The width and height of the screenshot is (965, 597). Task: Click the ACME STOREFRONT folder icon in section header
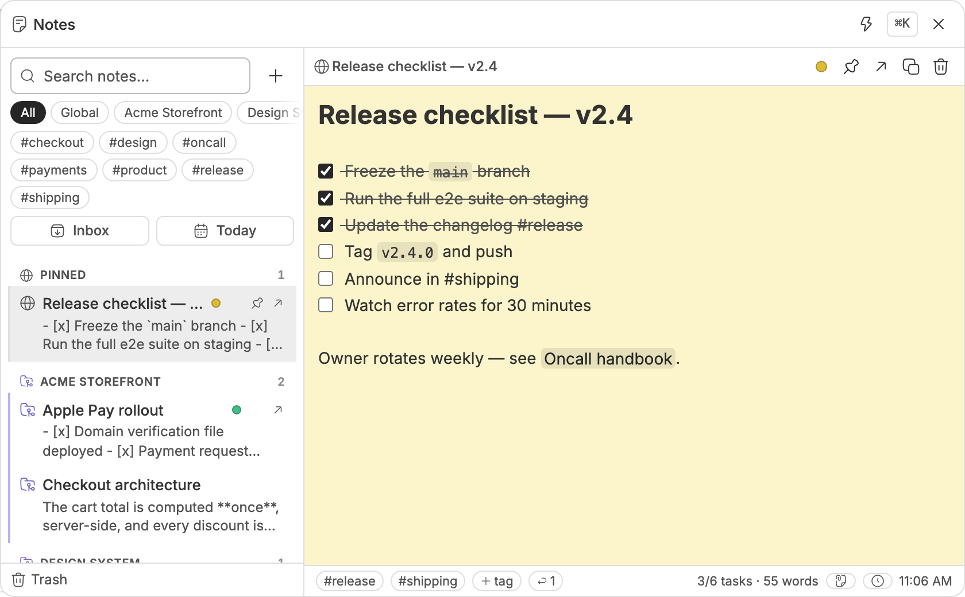tap(26, 382)
